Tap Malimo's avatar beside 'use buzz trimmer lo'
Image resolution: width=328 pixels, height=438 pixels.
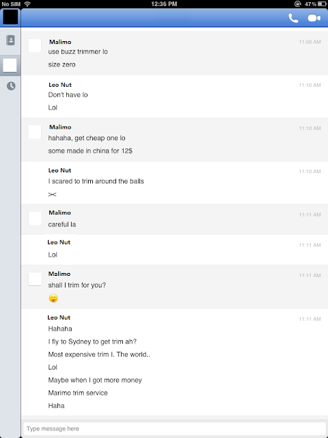[x=35, y=46]
